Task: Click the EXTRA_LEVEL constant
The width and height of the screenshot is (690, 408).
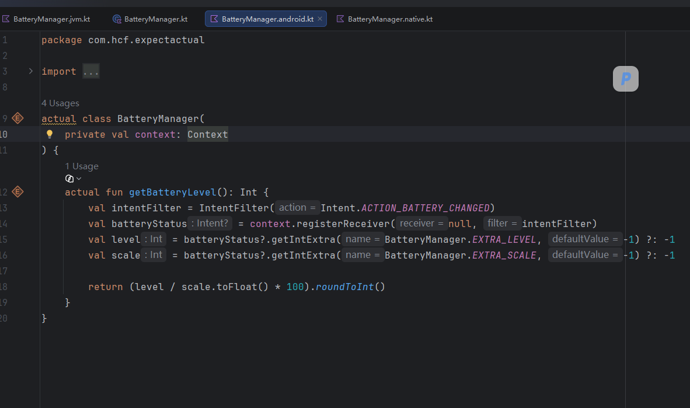Action: tap(504, 239)
